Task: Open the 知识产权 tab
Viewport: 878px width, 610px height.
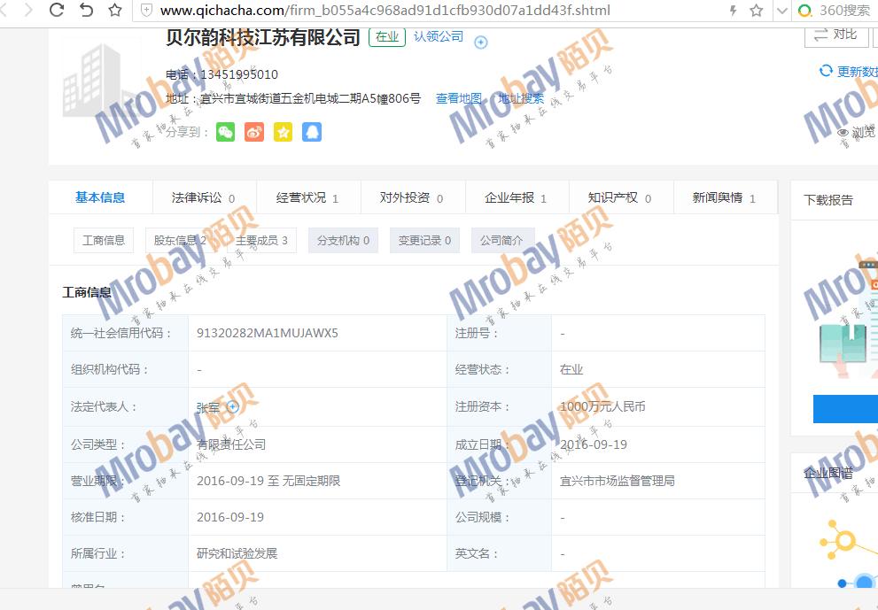Action: (x=619, y=198)
